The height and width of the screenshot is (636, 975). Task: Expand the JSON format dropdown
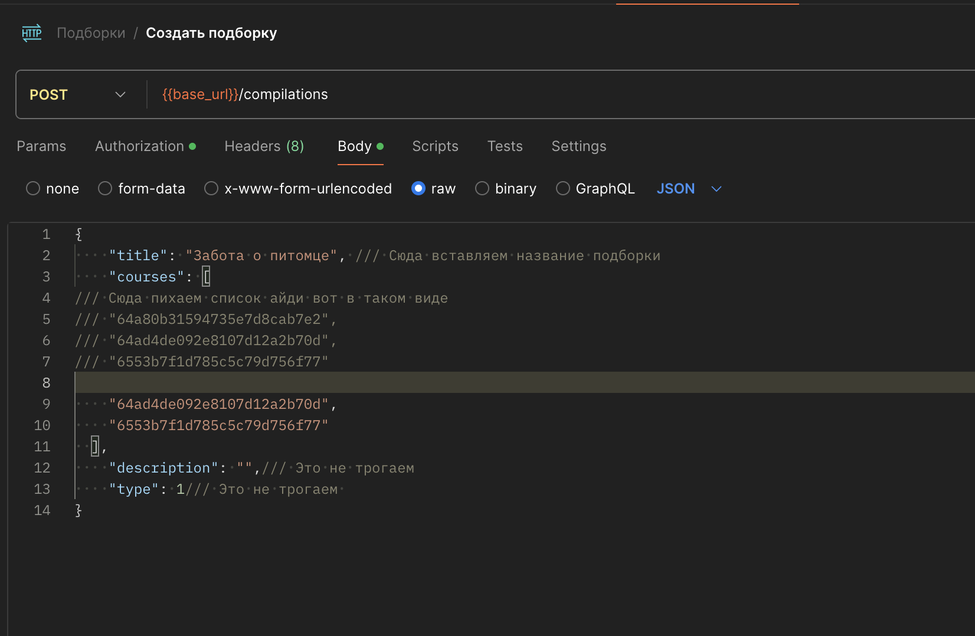click(689, 189)
